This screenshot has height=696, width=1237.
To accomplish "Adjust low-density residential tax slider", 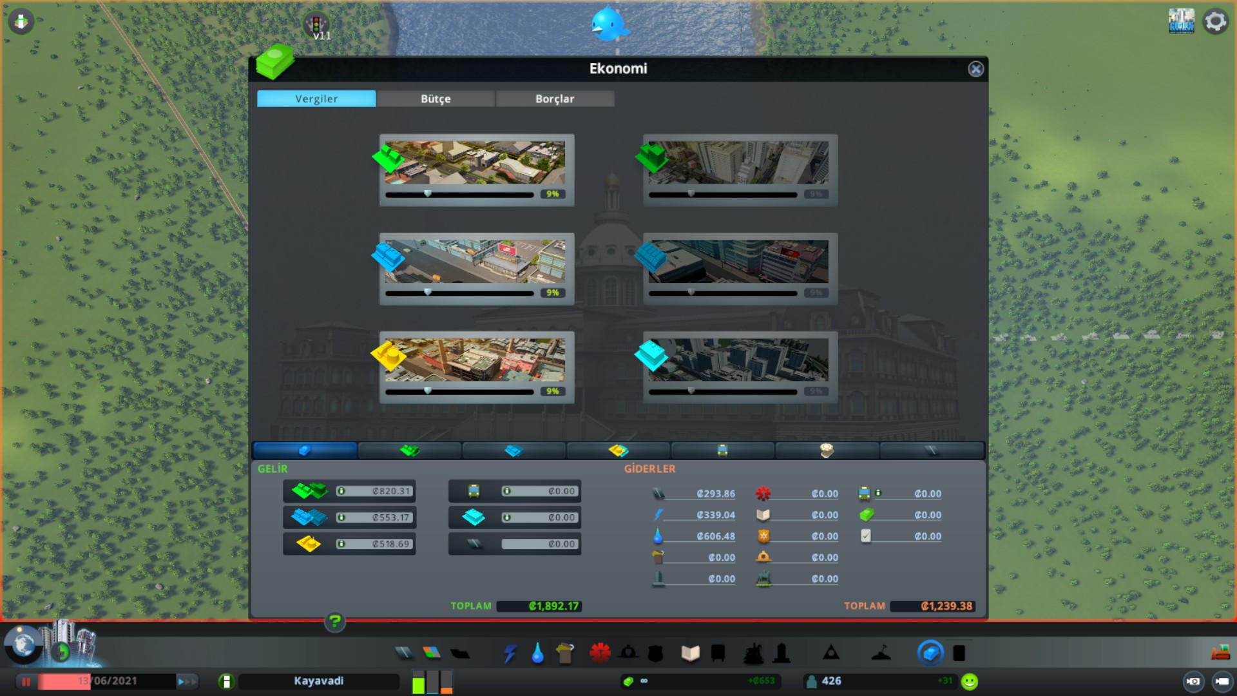I will [428, 194].
